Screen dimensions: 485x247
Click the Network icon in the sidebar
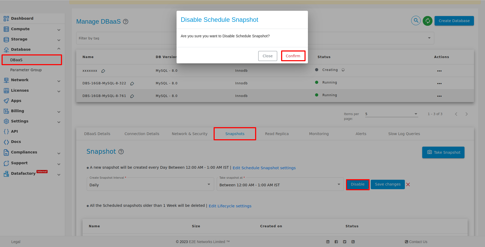(6, 80)
